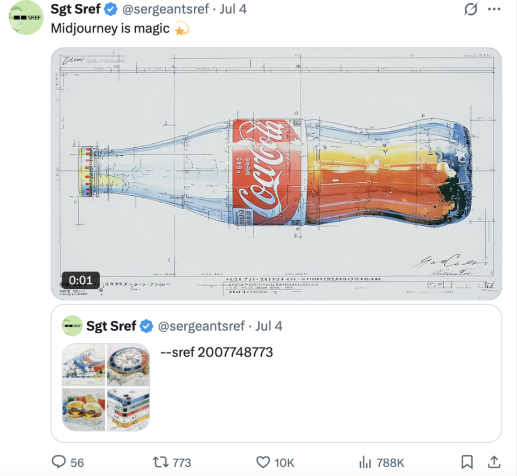Click the Grok slashed-circle icon
This screenshot has width=517, height=476.
click(471, 9)
